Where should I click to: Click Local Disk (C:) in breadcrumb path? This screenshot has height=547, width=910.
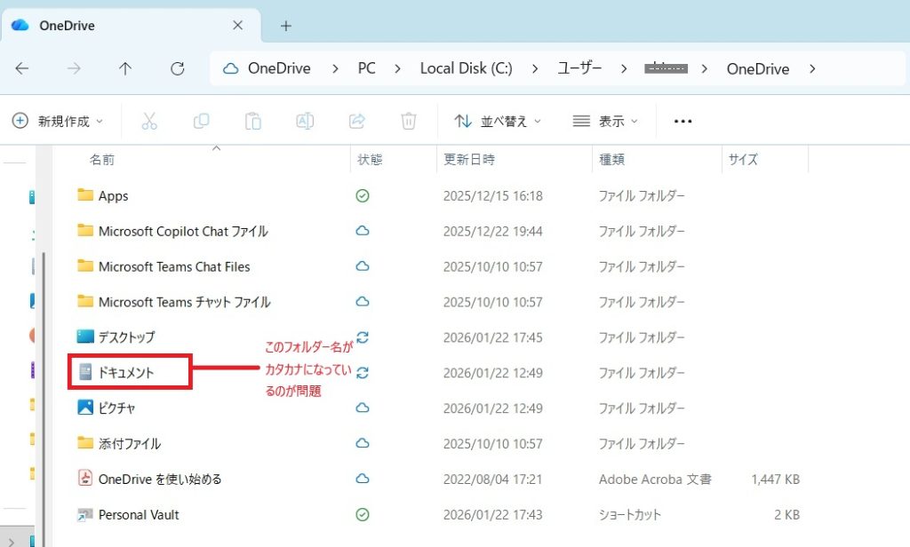(466, 68)
